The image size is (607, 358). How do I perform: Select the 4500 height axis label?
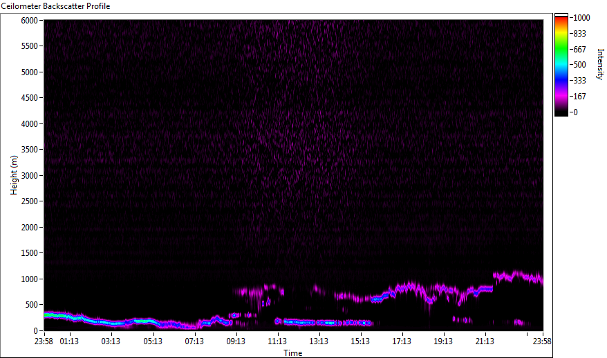tap(30, 98)
